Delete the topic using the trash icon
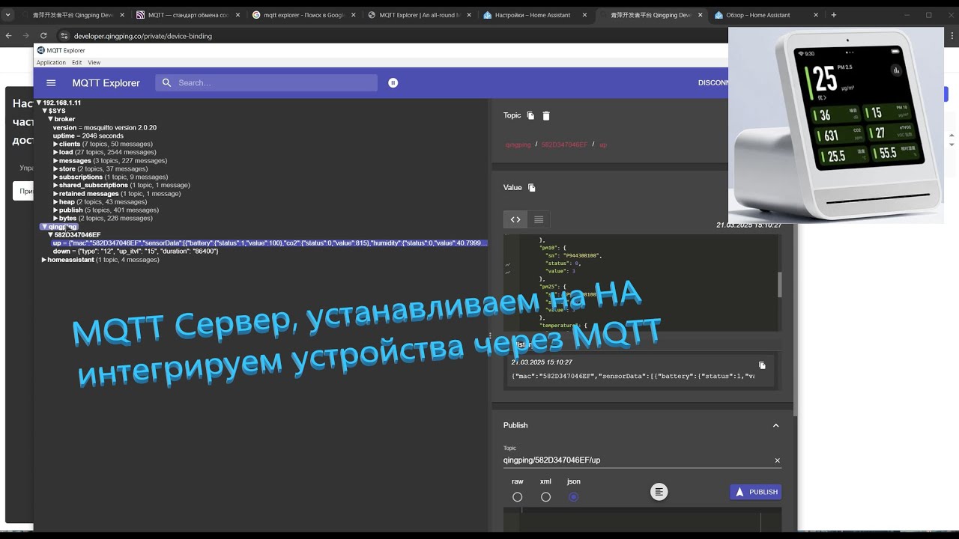Screen dimensions: 959x539 tap(546, 115)
